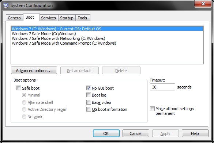Screen dimensions: 214x143
Task: Check OS boot information option
Action: [x=89, y=109]
